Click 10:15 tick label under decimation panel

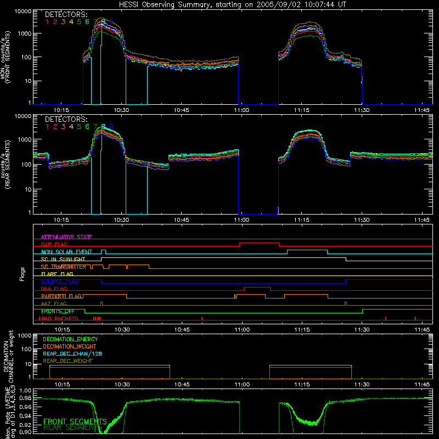[x=62, y=385]
